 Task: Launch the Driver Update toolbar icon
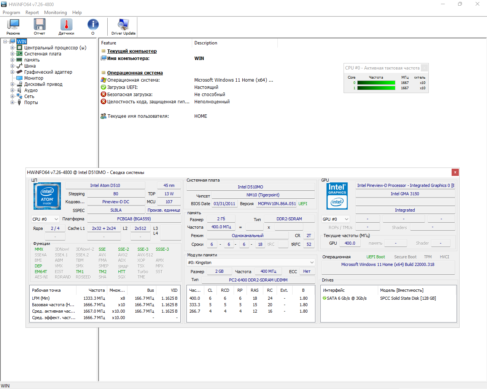click(123, 25)
